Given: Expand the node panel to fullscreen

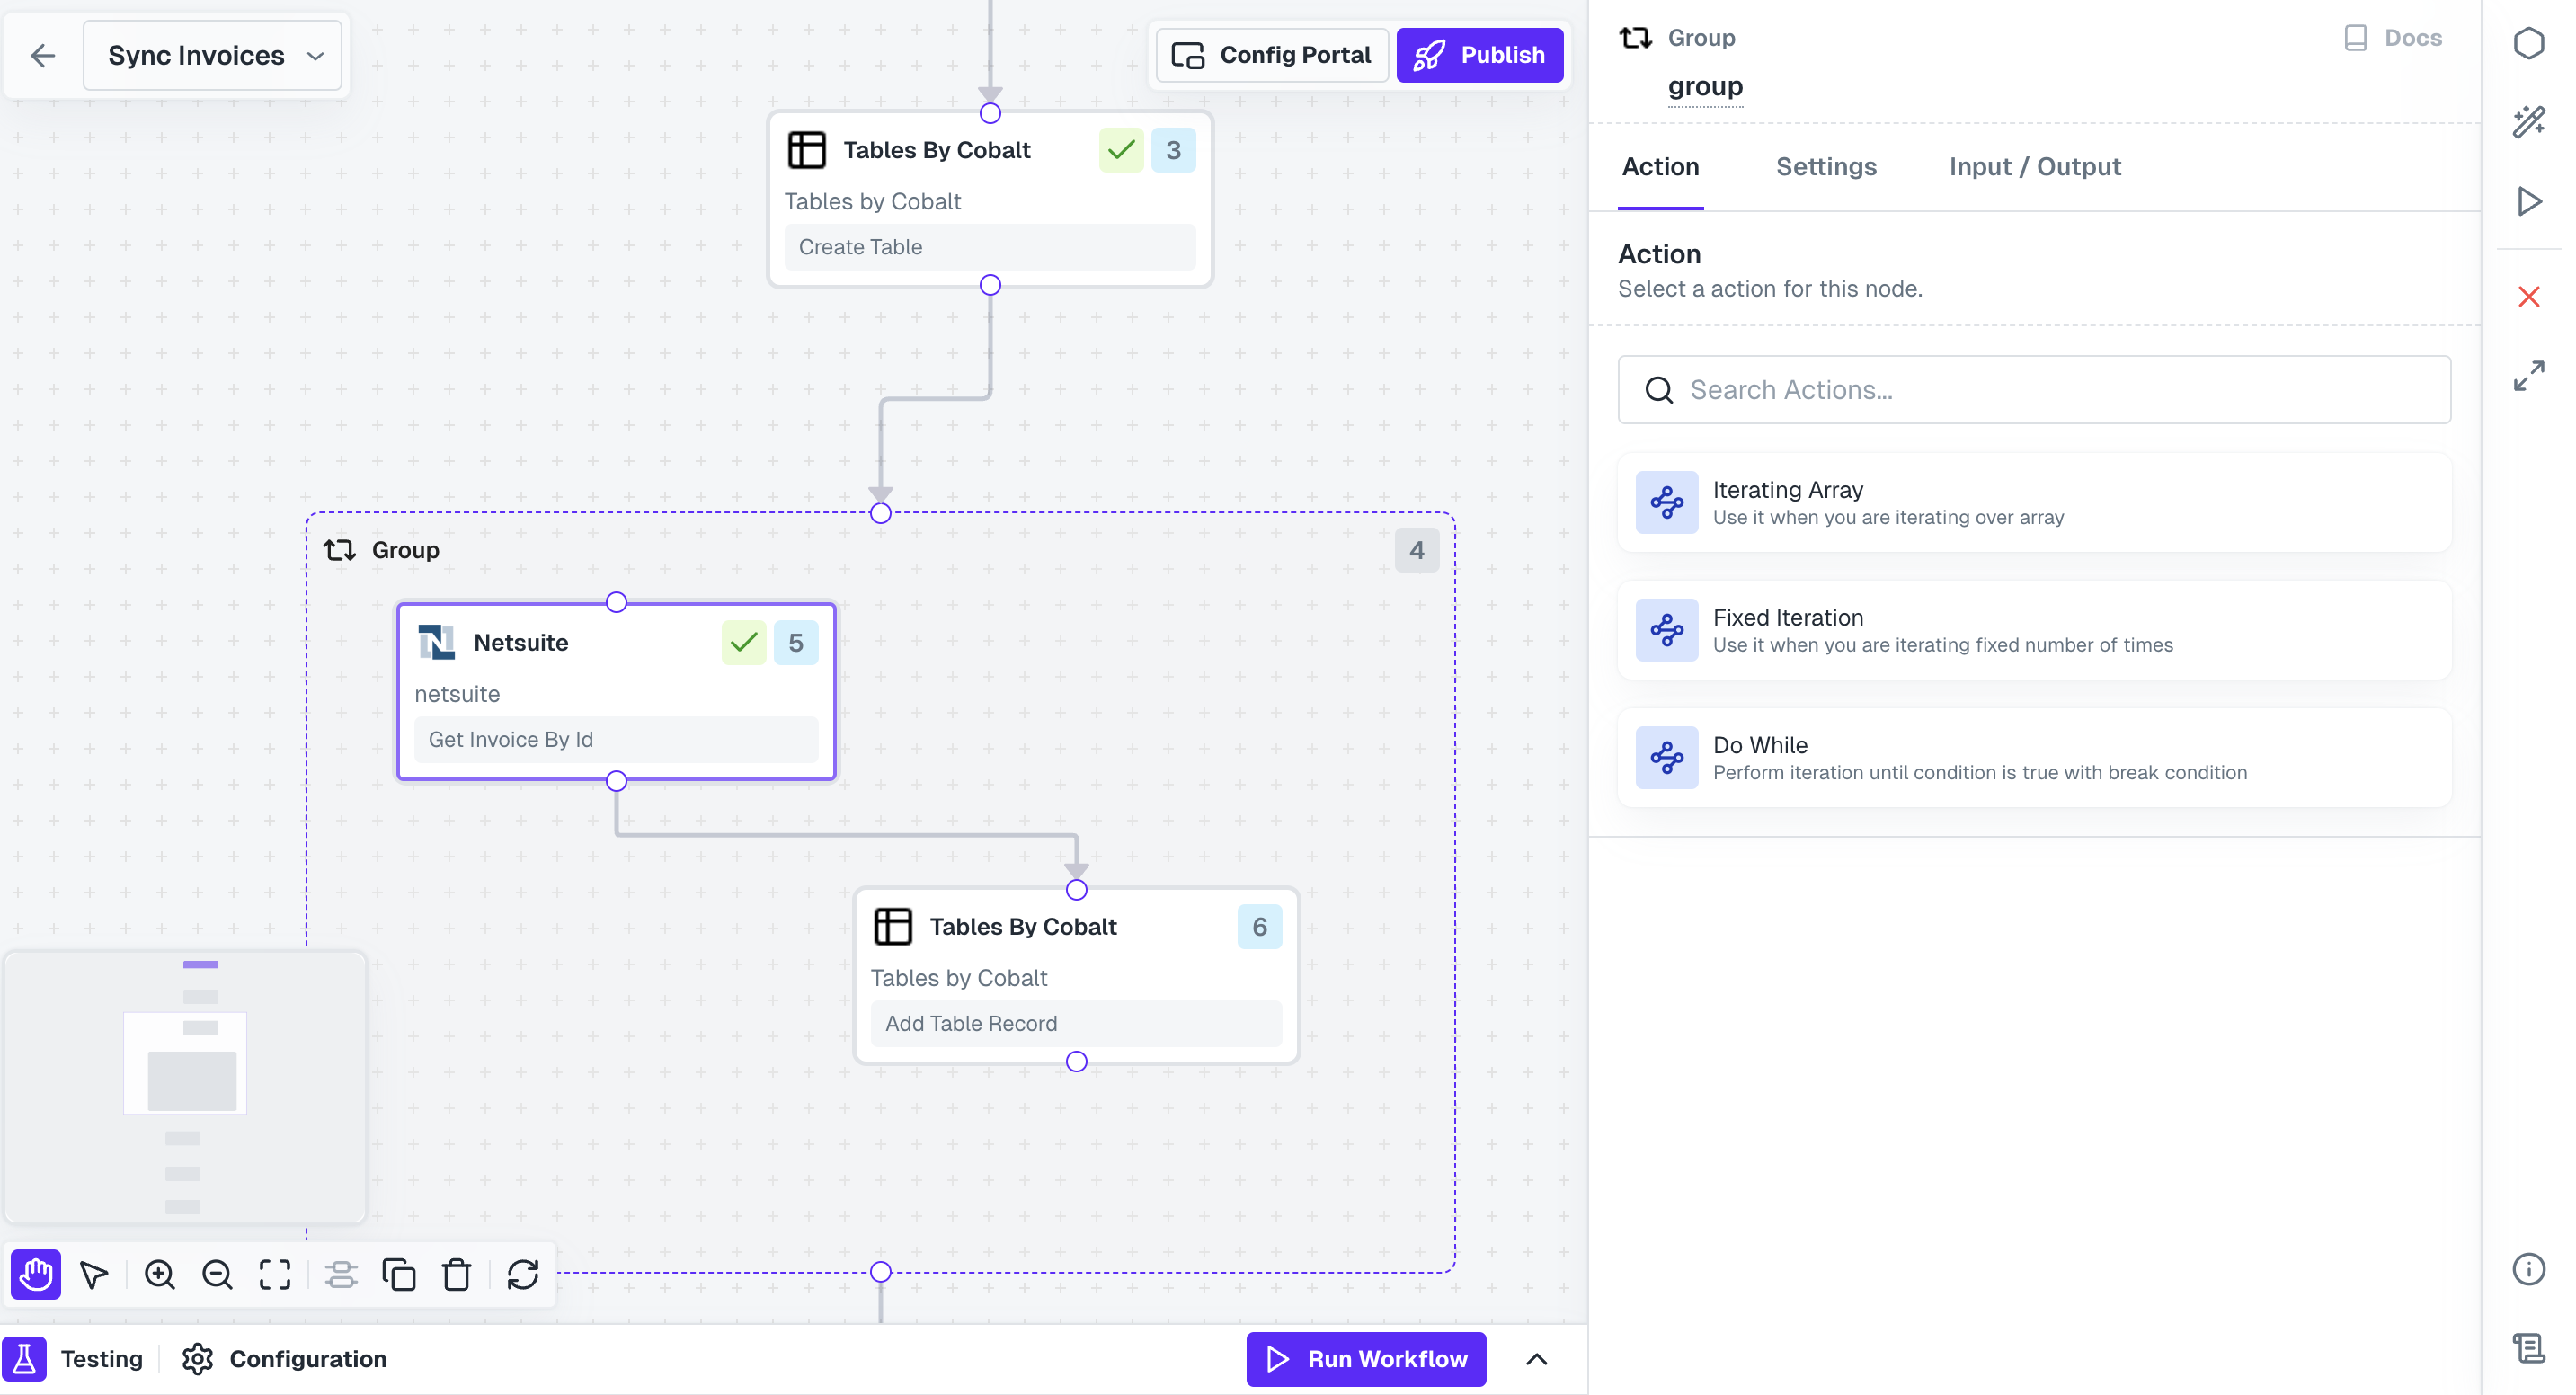Looking at the screenshot, I should 2529,375.
